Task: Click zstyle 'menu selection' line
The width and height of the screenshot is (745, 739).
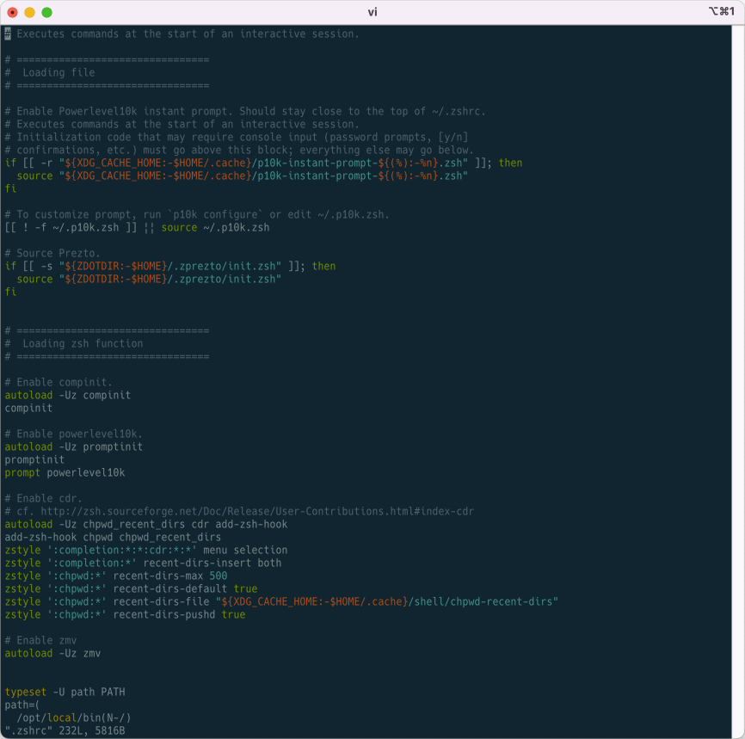Action: [x=146, y=550]
